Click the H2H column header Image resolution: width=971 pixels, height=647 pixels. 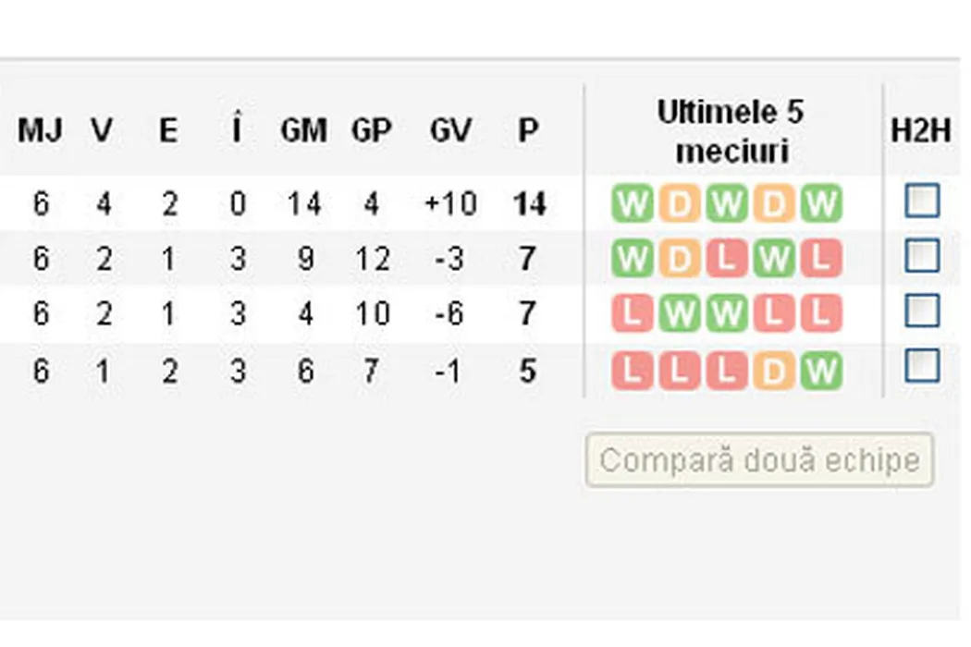(x=921, y=131)
